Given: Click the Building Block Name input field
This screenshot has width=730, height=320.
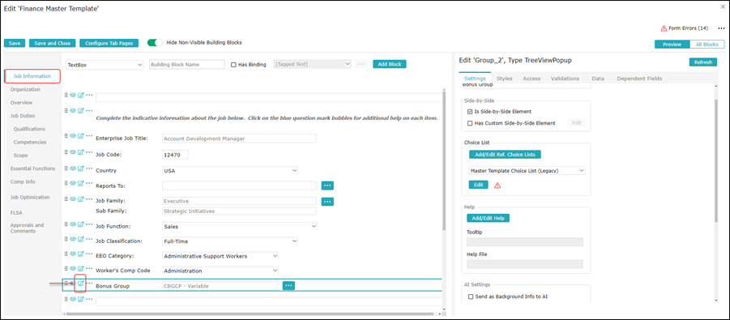Looking at the screenshot, I should pyautogui.click(x=187, y=64).
